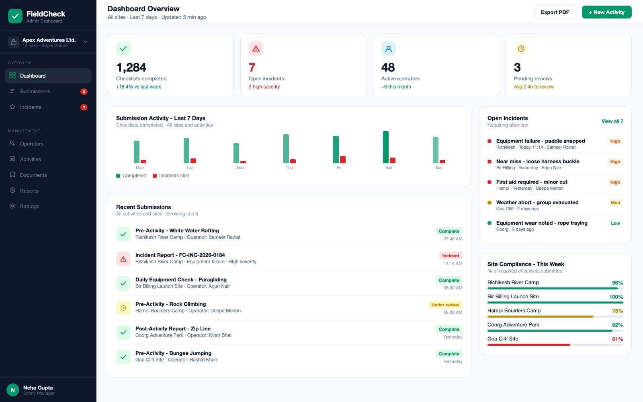Open the Submissions menu item
643x402 pixels.
(48, 91)
